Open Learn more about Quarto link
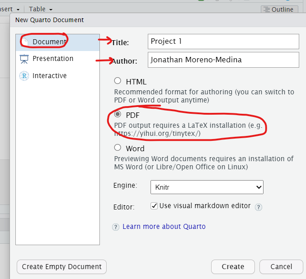306x279 pixels. [x=164, y=227]
